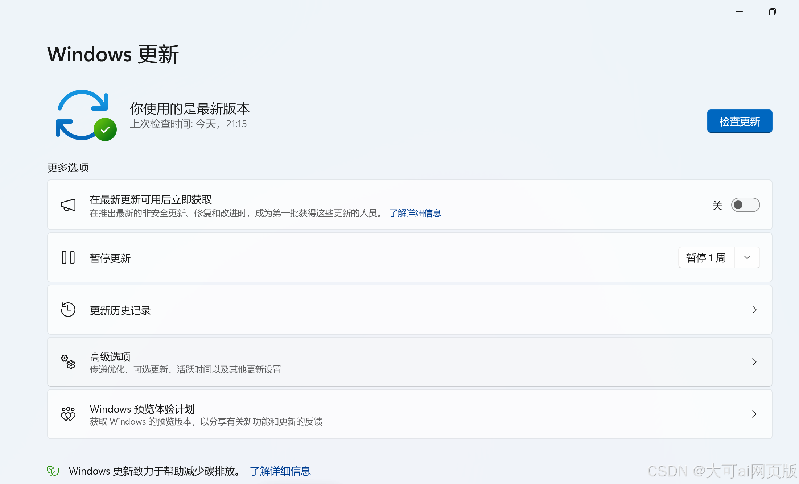This screenshot has width=799, height=484.
Task: Click the 上次检查时间: 今天, 21:15 text
Action: pos(188,124)
